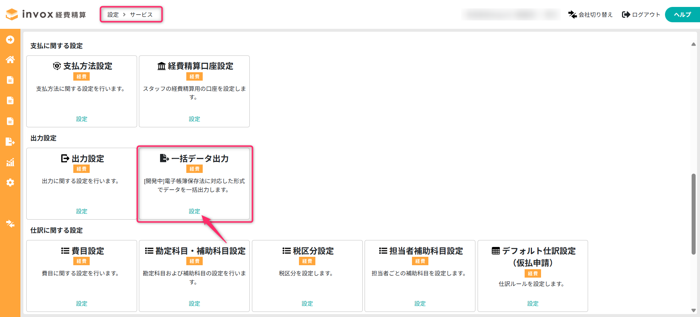Select 設定 in the breadcrumb
Viewport: 700px width, 317px height.
click(x=113, y=15)
